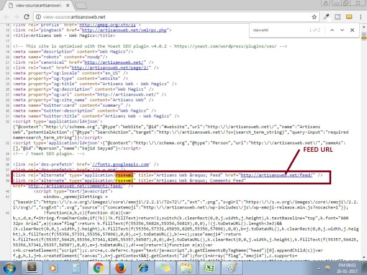Click the orange highlighted rss+xml match
Screen dimensions: 367x275
[124, 175]
